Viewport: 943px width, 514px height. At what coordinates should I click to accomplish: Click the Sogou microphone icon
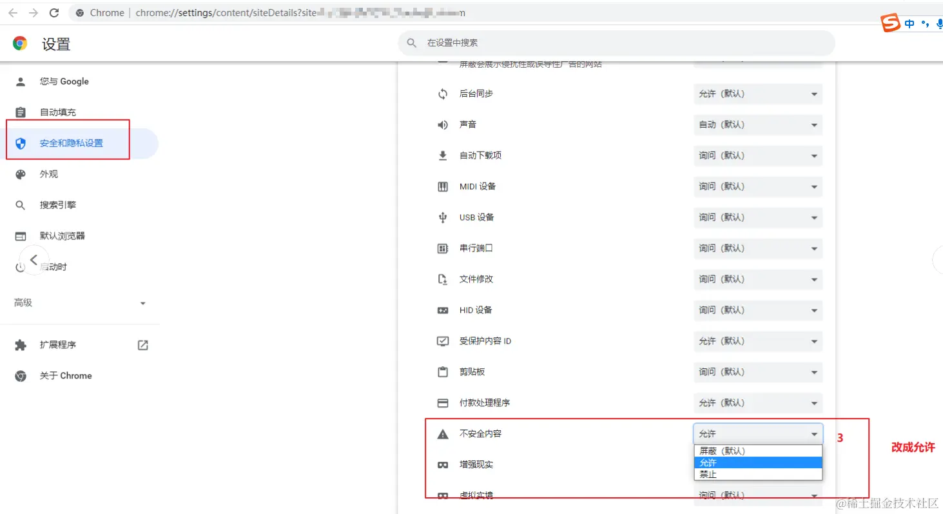tap(939, 24)
